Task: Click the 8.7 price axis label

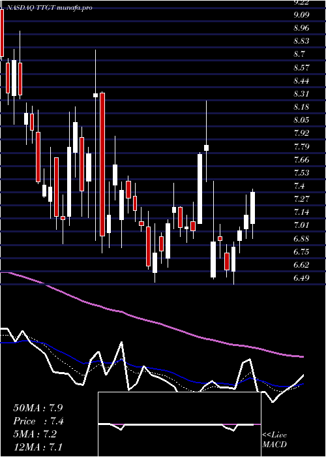Action: pos(299,54)
